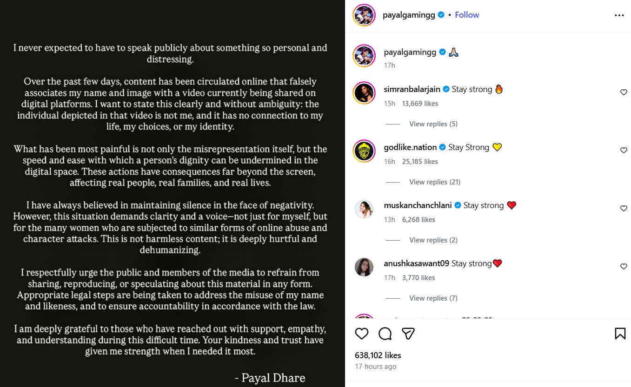This screenshot has width=631, height=387.
Task: Open simranbalarjain's profile picture
Action: [364, 93]
